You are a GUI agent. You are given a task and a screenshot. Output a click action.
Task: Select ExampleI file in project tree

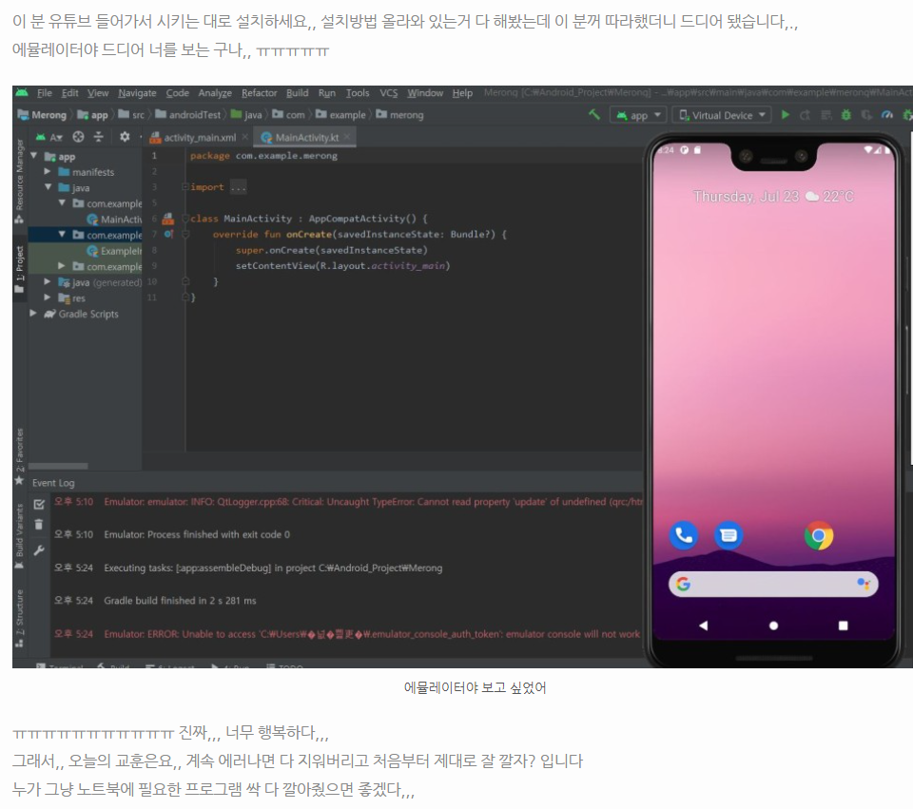pos(115,251)
